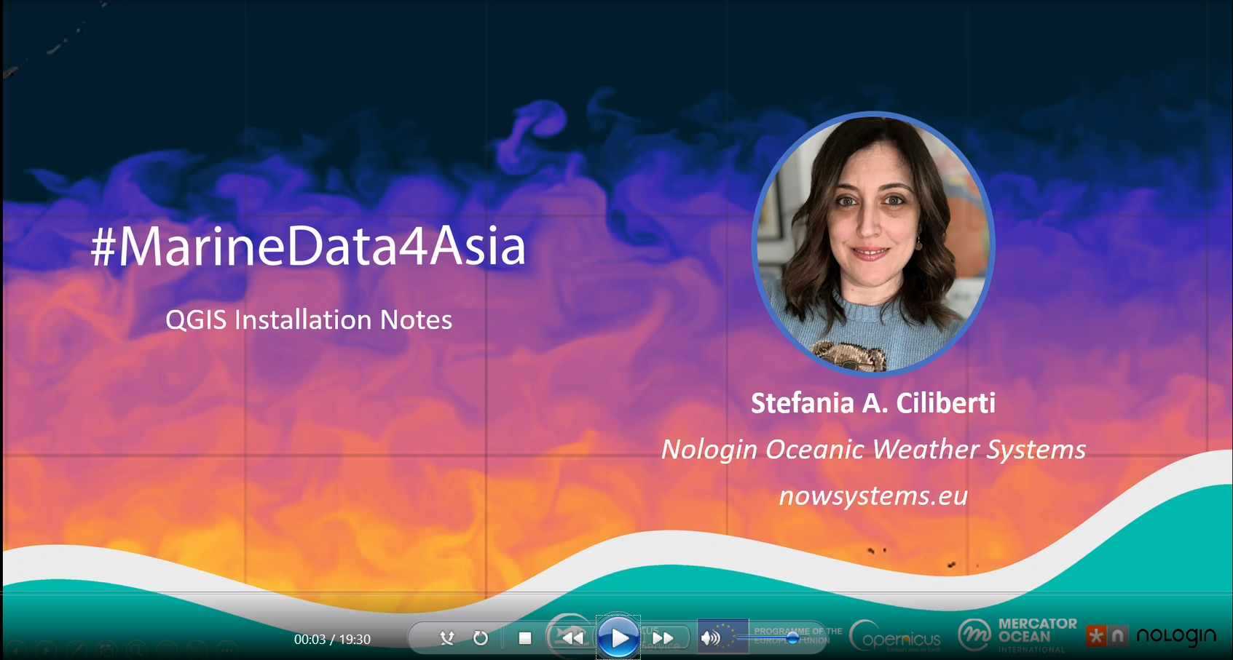The width and height of the screenshot is (1233, 660).
Task: Click the faint magnifier zoom slideshow icon
Action: 136,649
